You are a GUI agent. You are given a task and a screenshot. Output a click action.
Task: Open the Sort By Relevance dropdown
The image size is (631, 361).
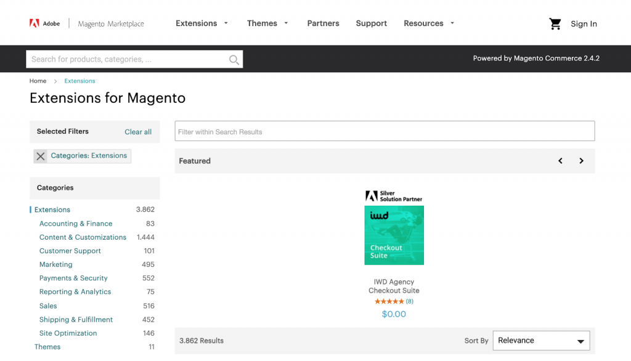[541, 340]
